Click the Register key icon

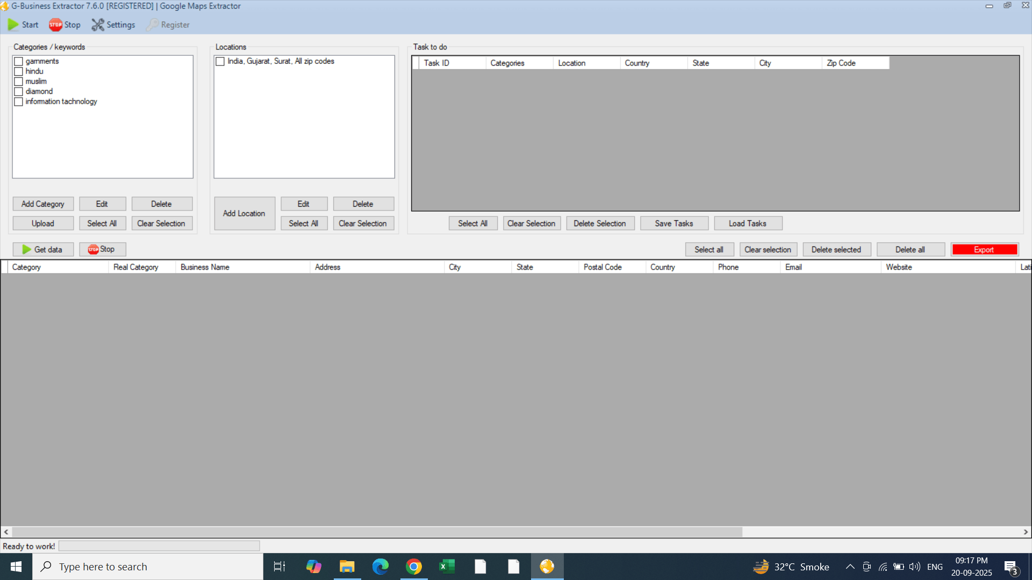[x=153, y=25]
